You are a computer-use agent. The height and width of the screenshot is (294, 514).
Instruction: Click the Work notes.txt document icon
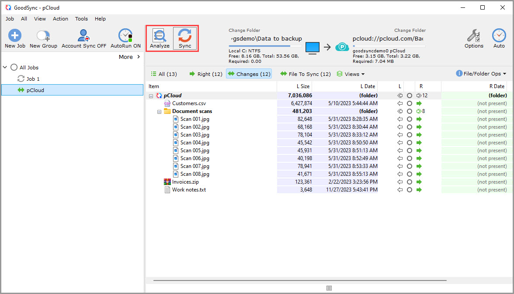[167, 190]
